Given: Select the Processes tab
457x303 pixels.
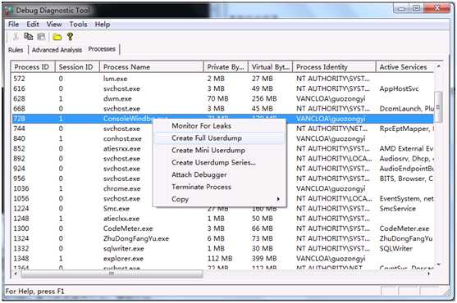Looking at the screenshot, I should point(102,49).
